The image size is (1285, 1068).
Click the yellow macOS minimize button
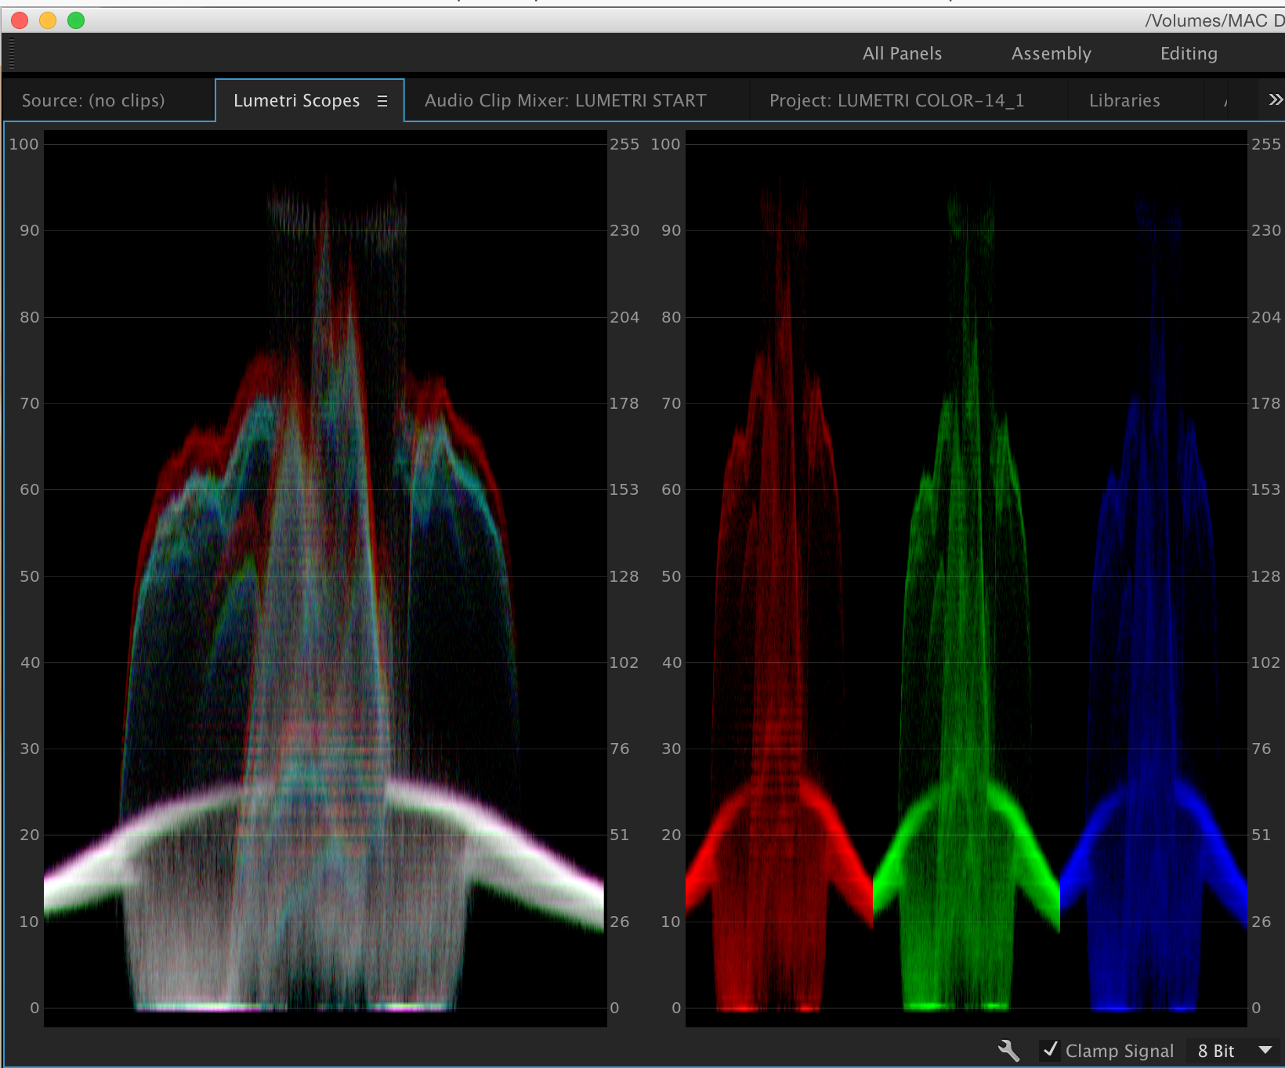pyautogui.click(x=48, y=20)
